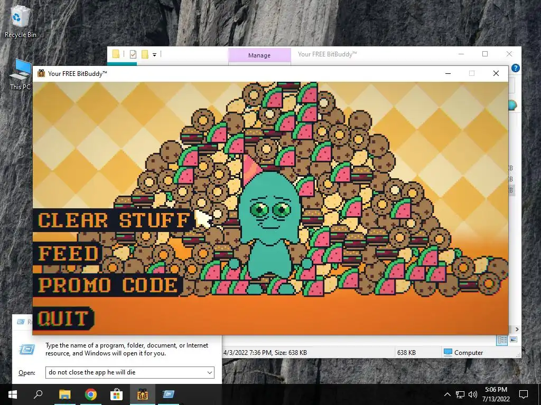Select the FEED option
This screenshot has height=405, width=541.
68,254
